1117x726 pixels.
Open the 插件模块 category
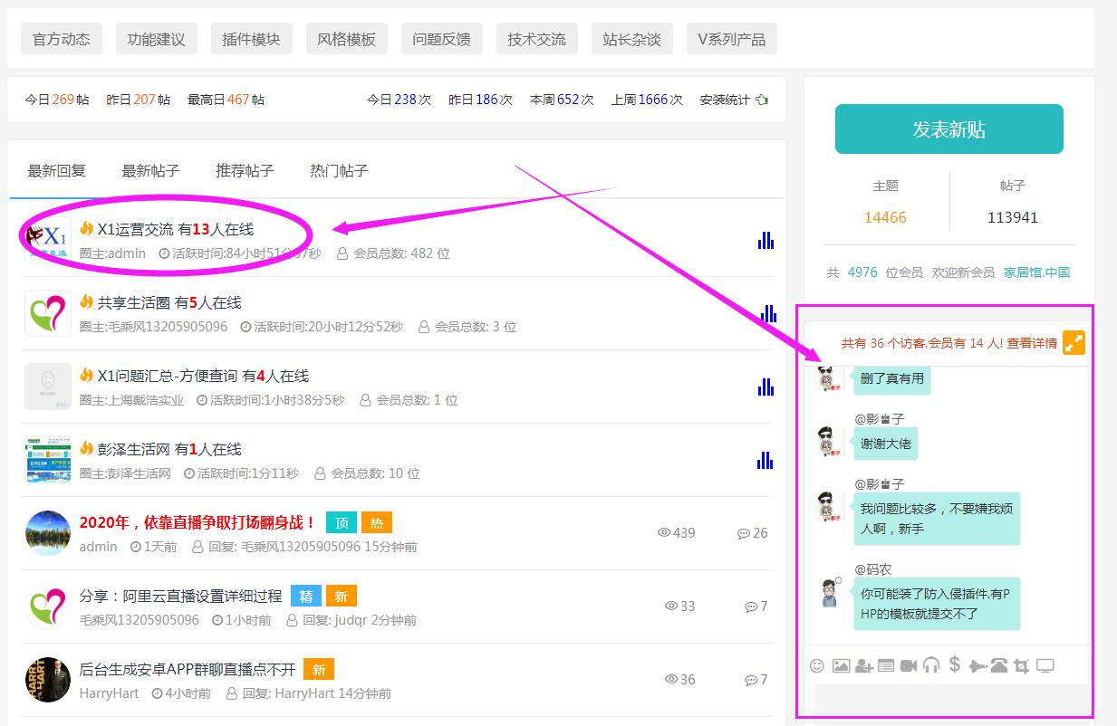pos(251,39)
